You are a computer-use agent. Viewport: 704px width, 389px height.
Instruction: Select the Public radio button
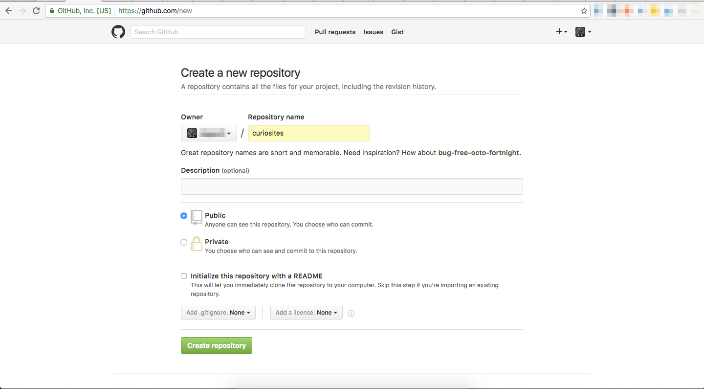click(184, 215)
